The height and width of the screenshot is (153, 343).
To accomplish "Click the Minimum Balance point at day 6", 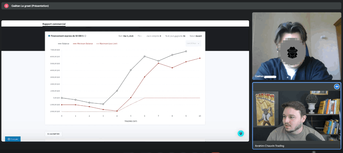I will click(144, 77).
